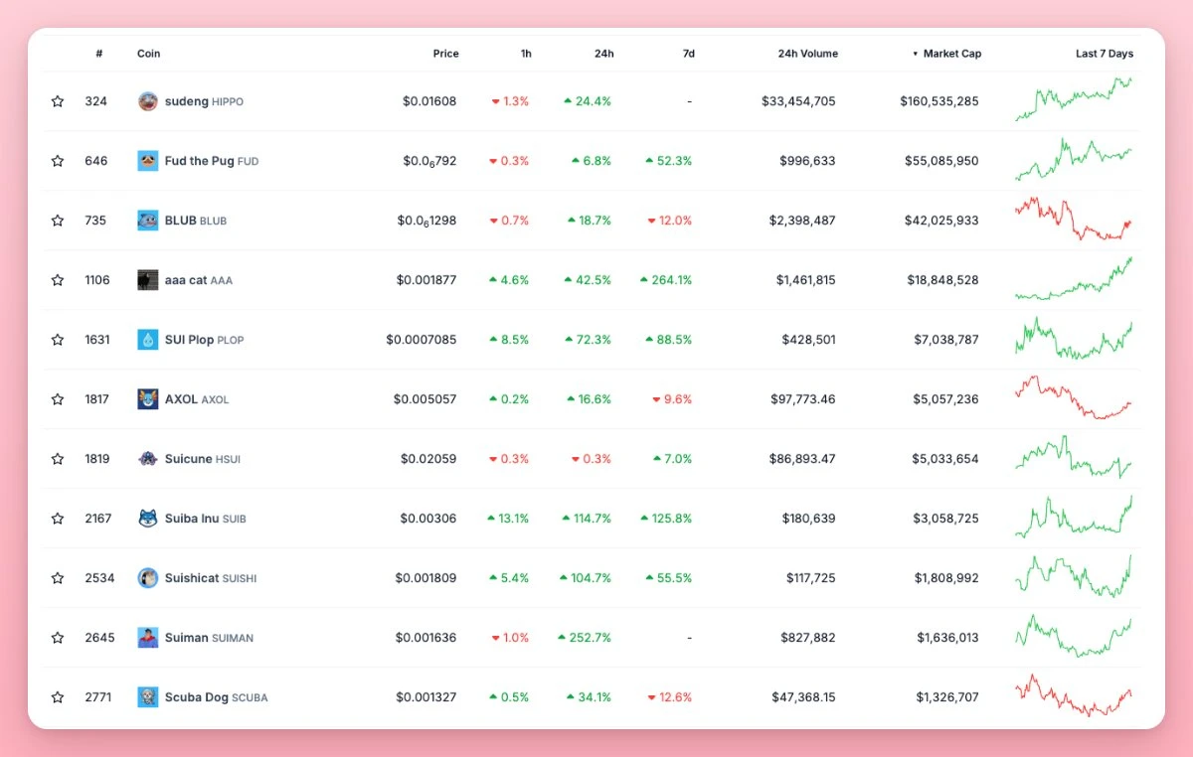Click the Scuba Dog coin icon

pos(148,697)
